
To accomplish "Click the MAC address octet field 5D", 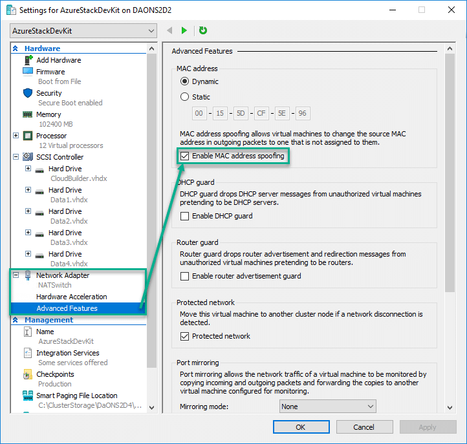I will click(241, 113).
